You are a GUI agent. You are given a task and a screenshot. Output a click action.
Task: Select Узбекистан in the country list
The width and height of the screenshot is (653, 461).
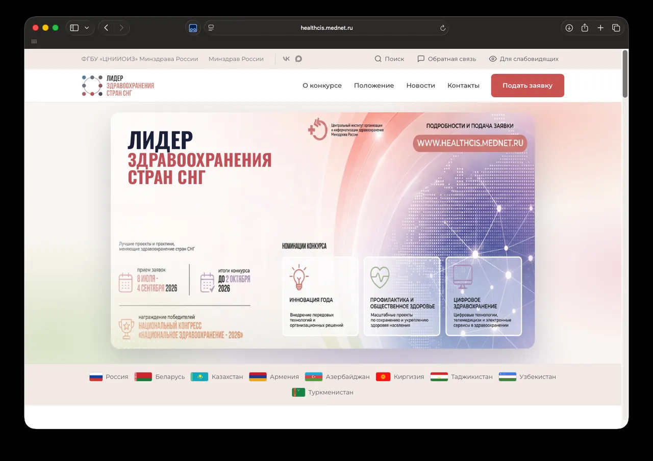tap(528, 377)
